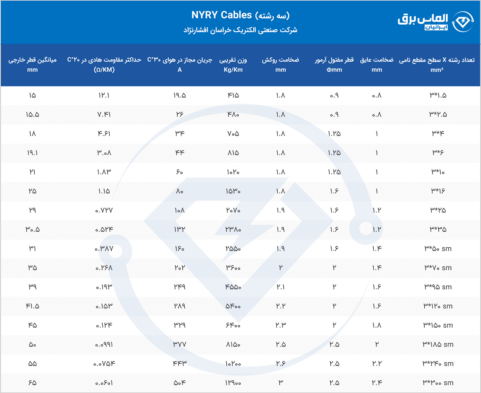The image size is (481, 393).
Task: Click sheath thickness ۲.۱ in the ۳*۹۵ row
Action: 281,287
